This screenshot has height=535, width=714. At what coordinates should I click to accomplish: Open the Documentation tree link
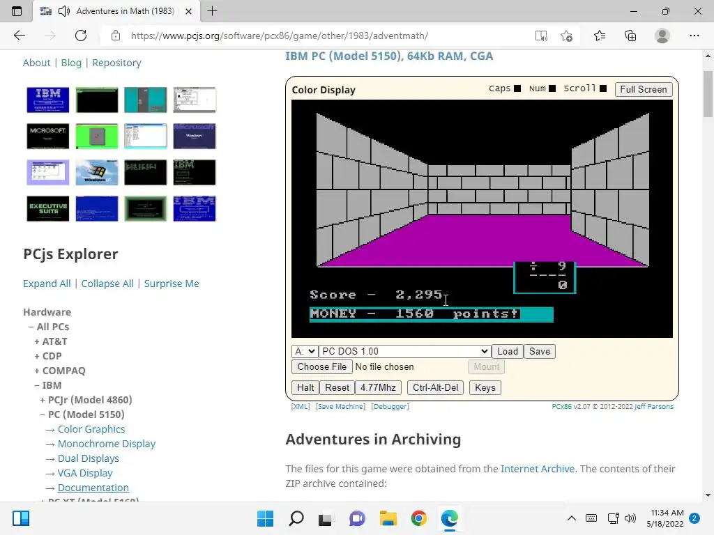pos(93,487)
